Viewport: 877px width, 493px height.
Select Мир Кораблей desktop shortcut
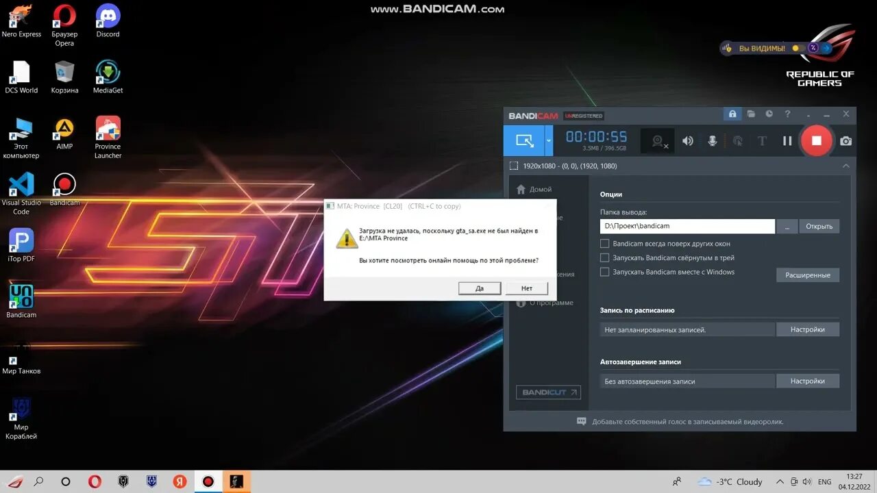tap(21, 419)
